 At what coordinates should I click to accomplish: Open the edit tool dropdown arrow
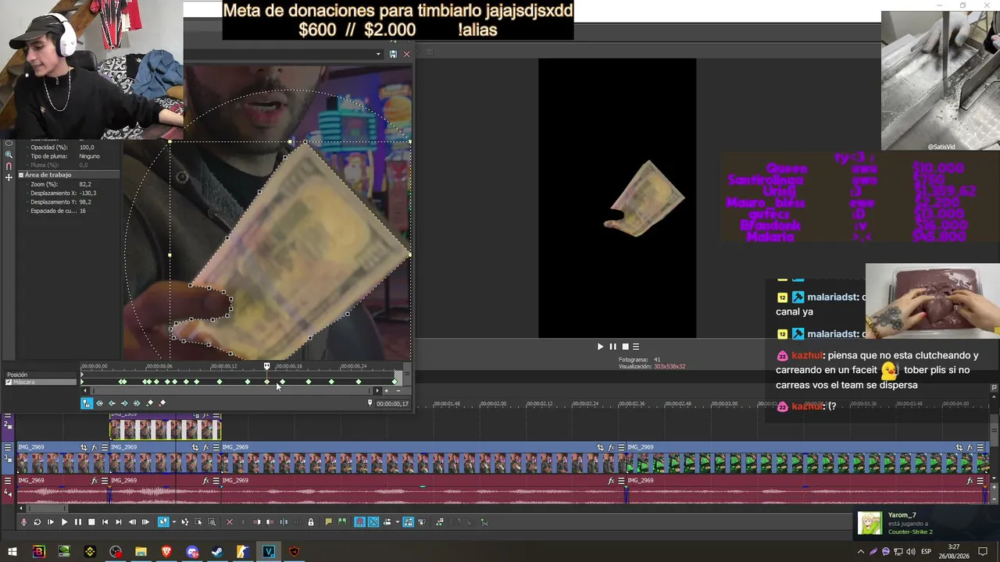[x=173, y=522]
